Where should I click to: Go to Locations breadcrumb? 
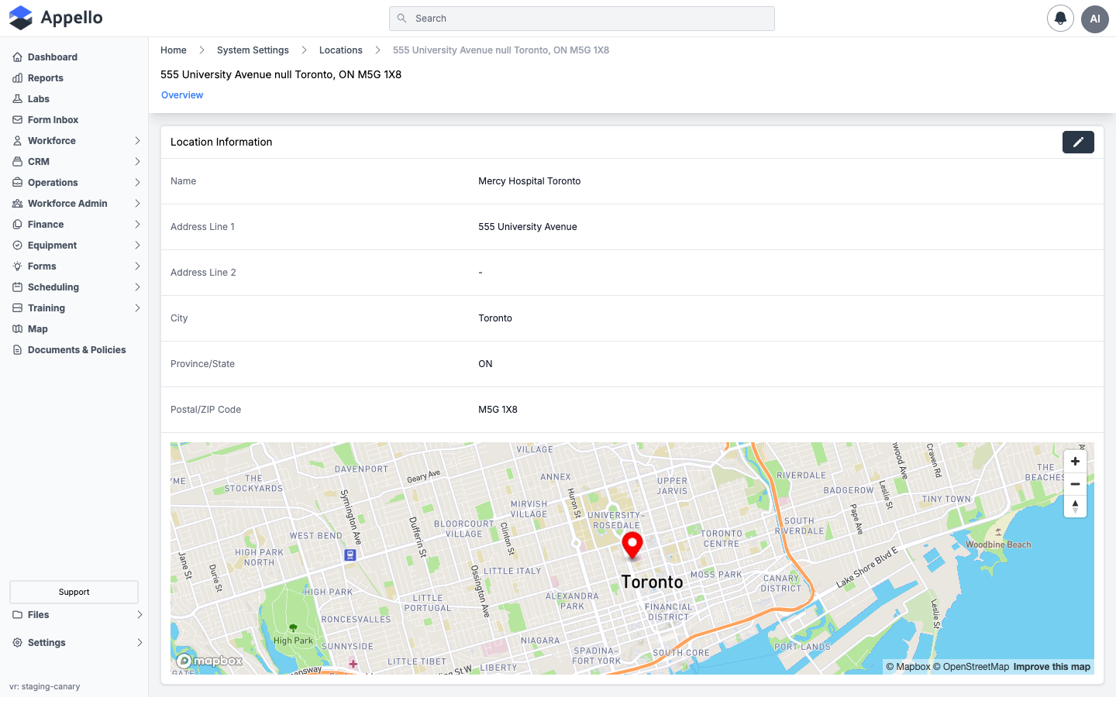(x=341, y=50)
